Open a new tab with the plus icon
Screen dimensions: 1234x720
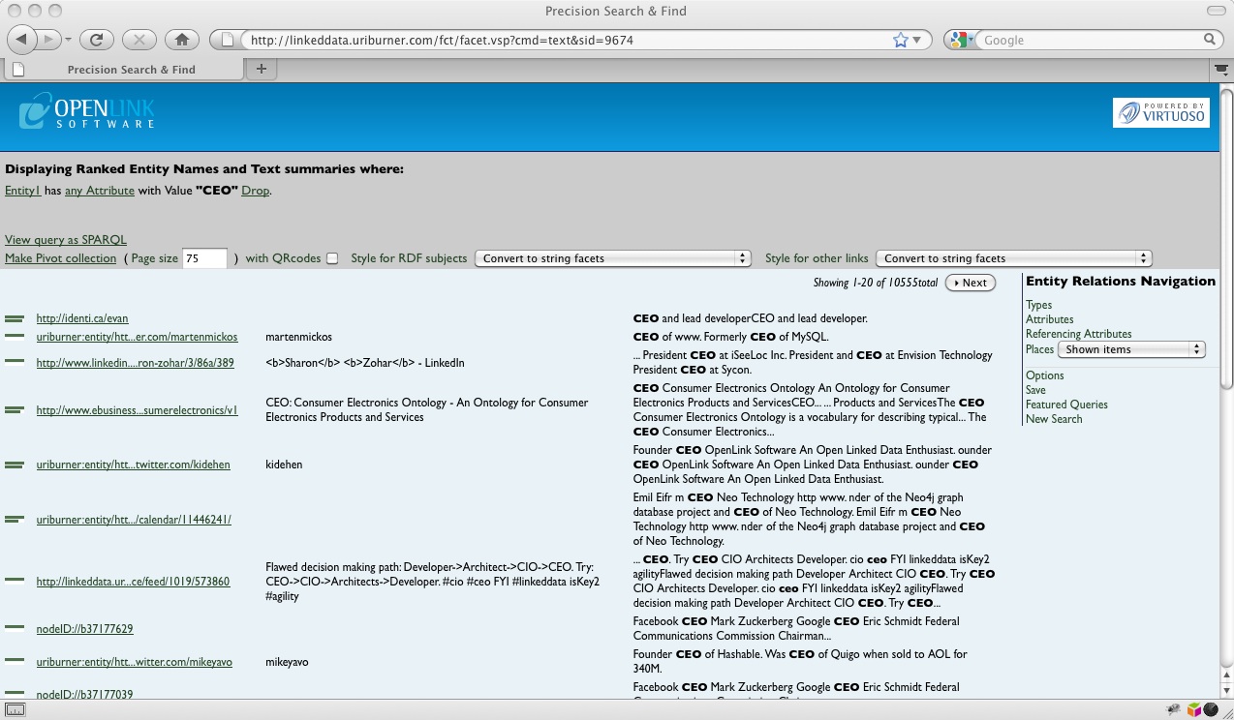261,69
